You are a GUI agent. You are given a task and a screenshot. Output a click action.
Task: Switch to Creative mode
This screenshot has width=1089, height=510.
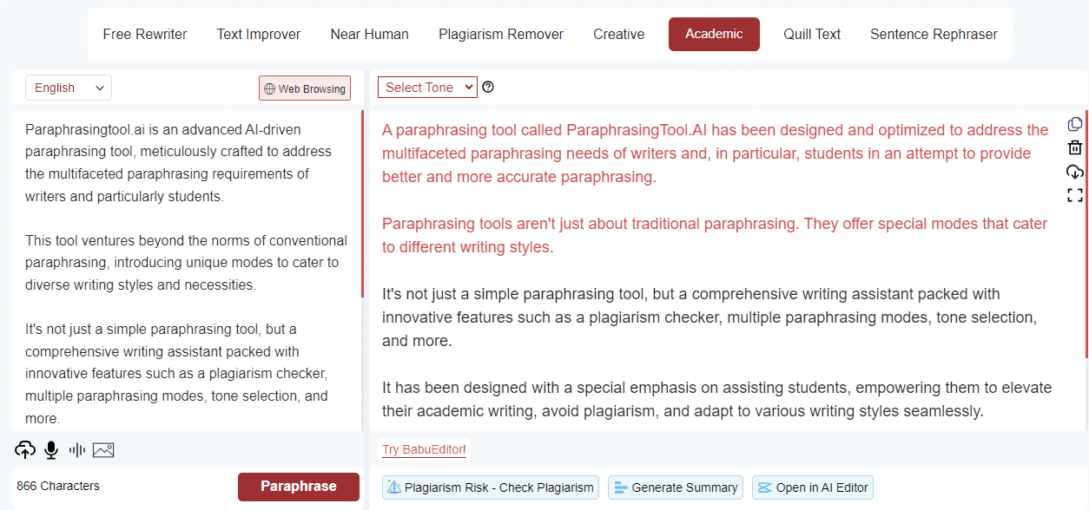(619, 35)
